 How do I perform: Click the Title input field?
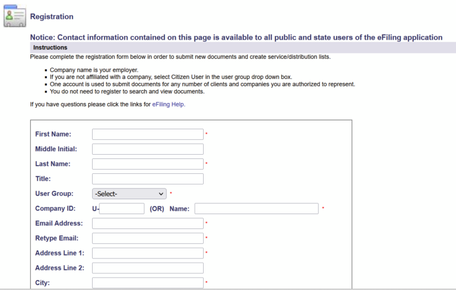pyautogui.click(x=148, y=179)
